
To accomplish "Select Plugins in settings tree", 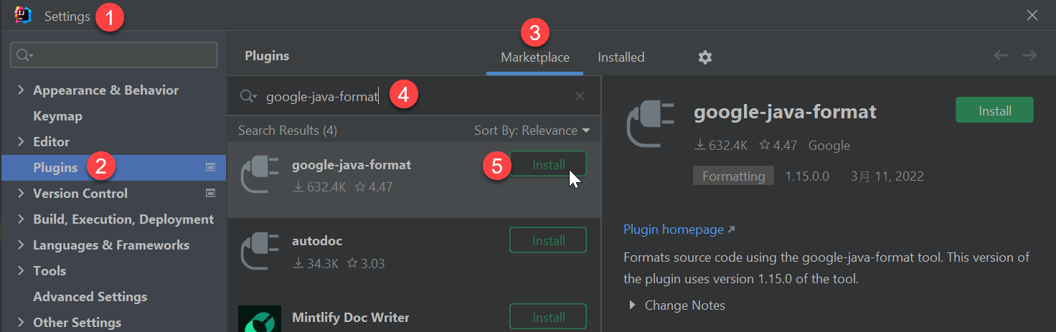I will coord(55,167).
